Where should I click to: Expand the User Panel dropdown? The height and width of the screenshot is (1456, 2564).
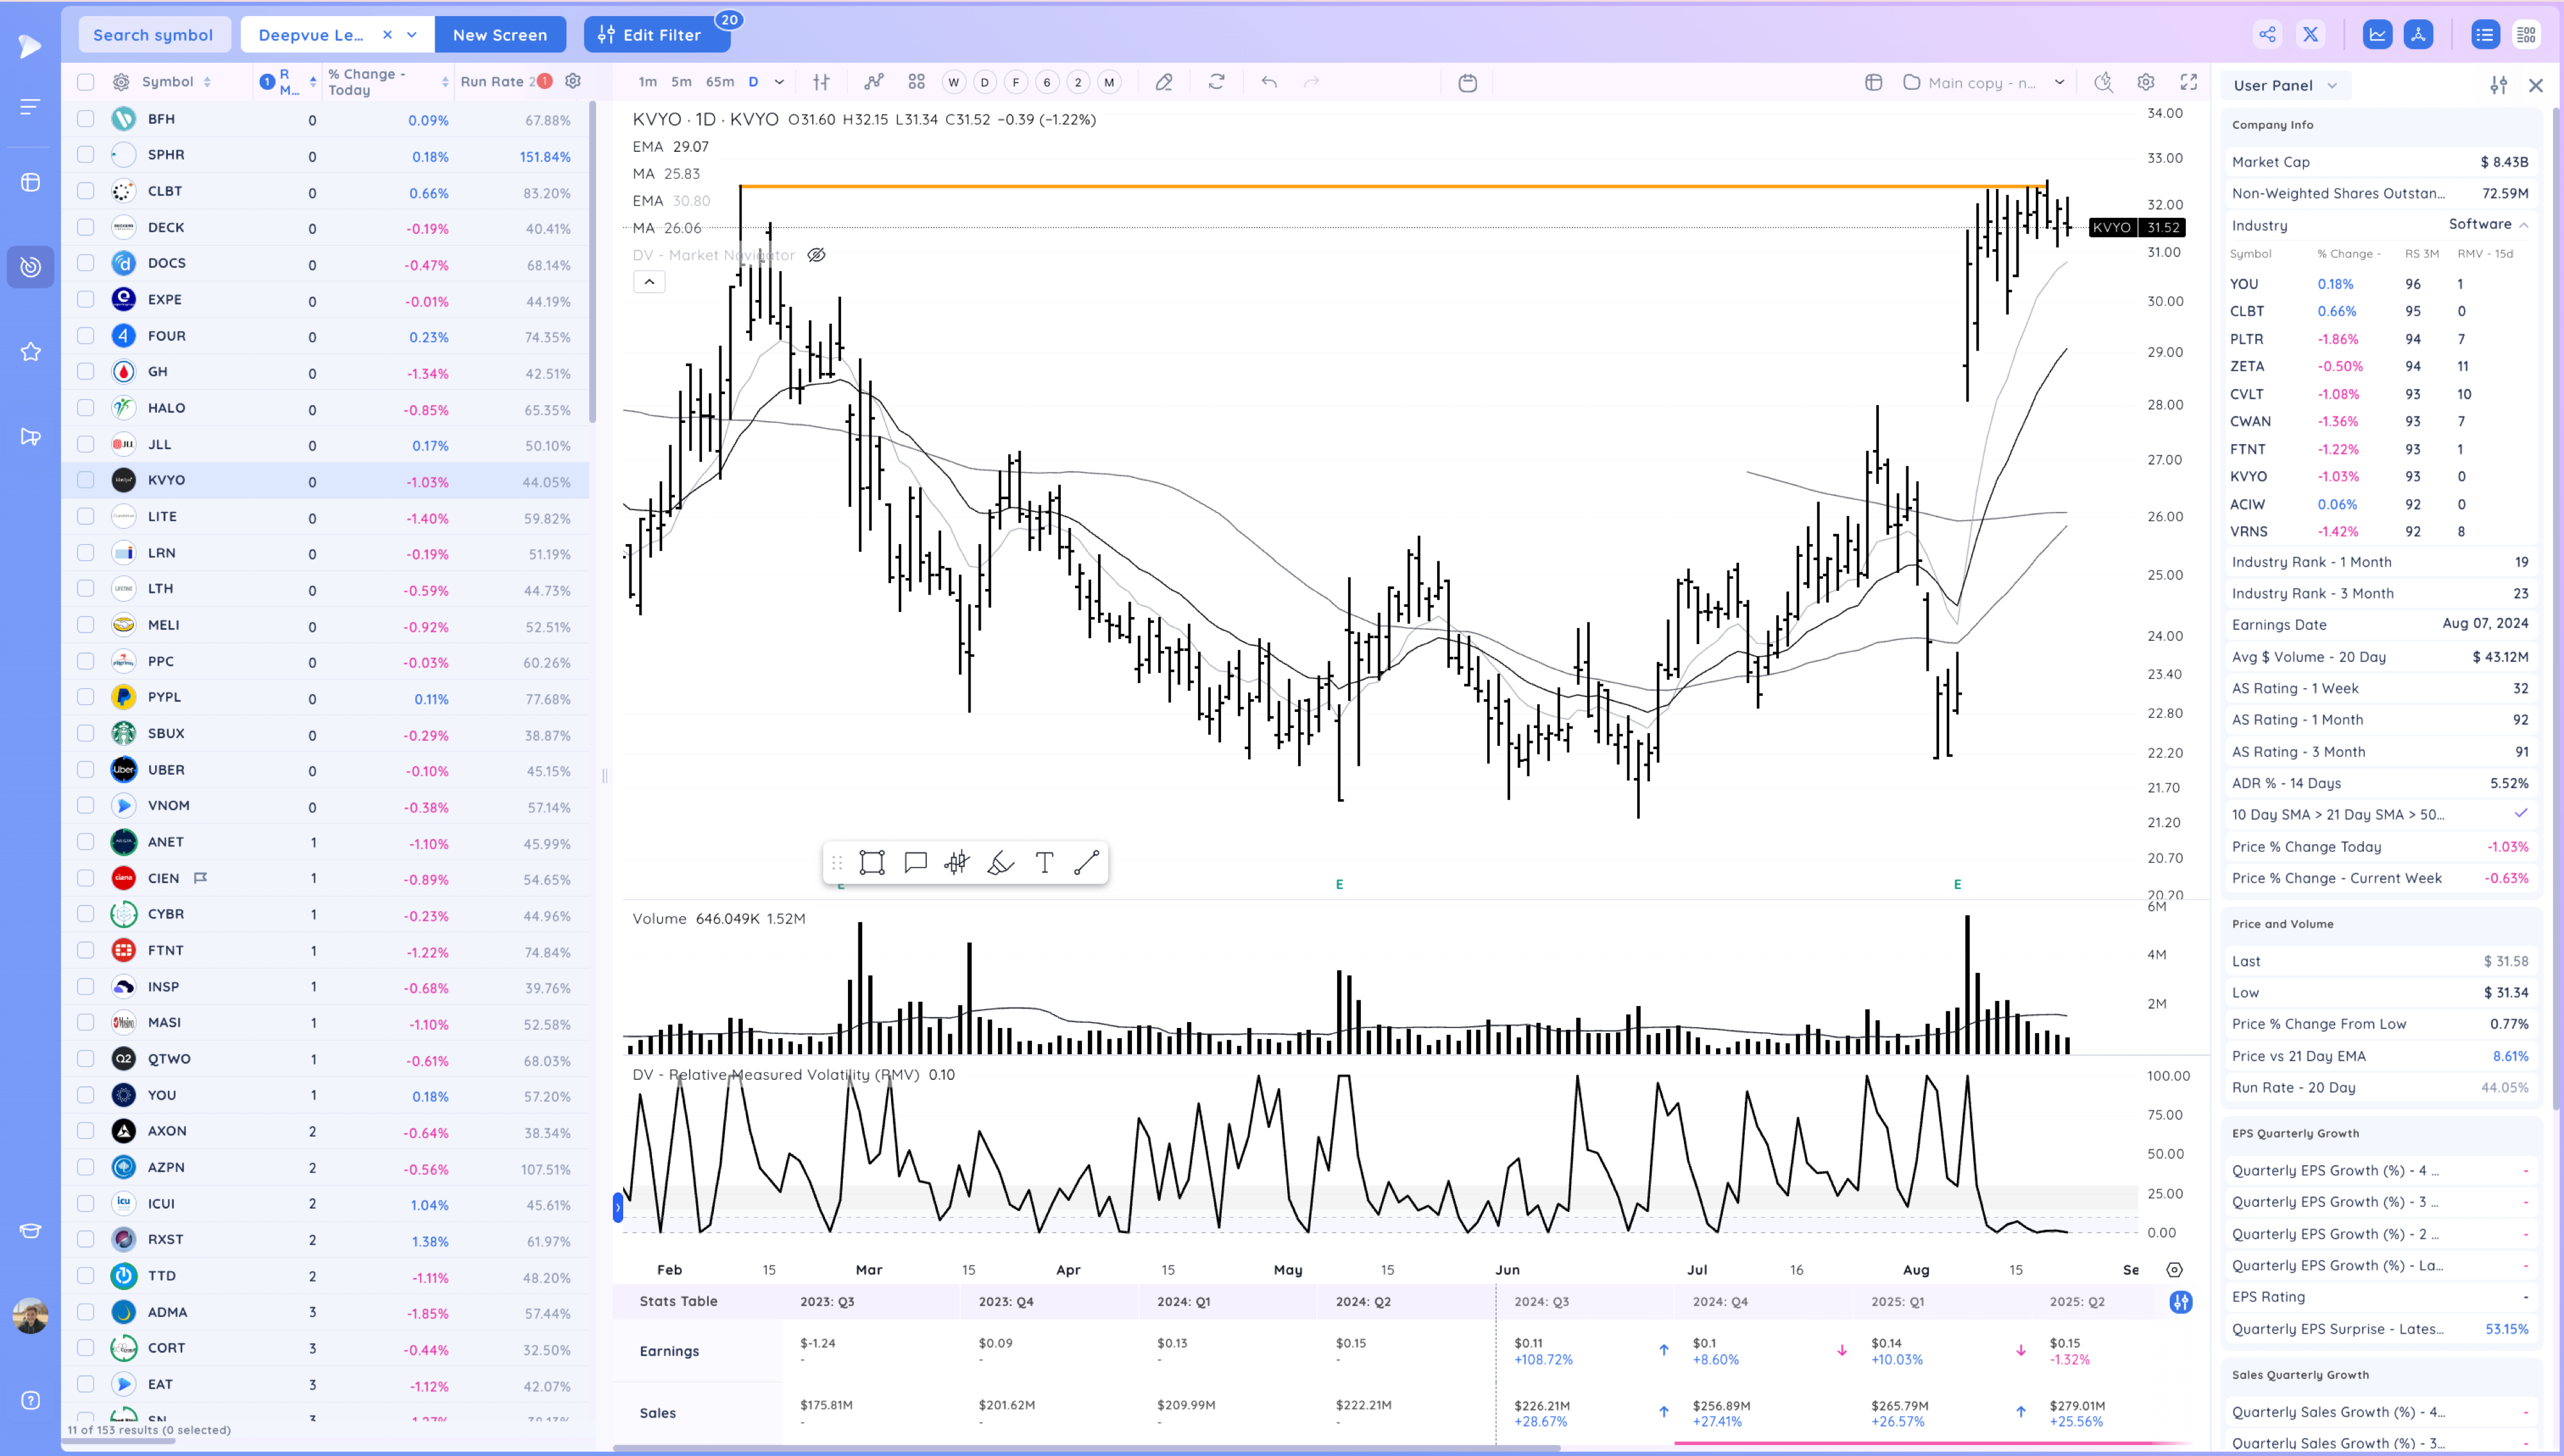coord(2332,85)
